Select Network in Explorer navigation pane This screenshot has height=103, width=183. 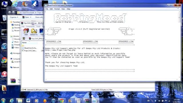pyautogui.click(x=15, y=68)
